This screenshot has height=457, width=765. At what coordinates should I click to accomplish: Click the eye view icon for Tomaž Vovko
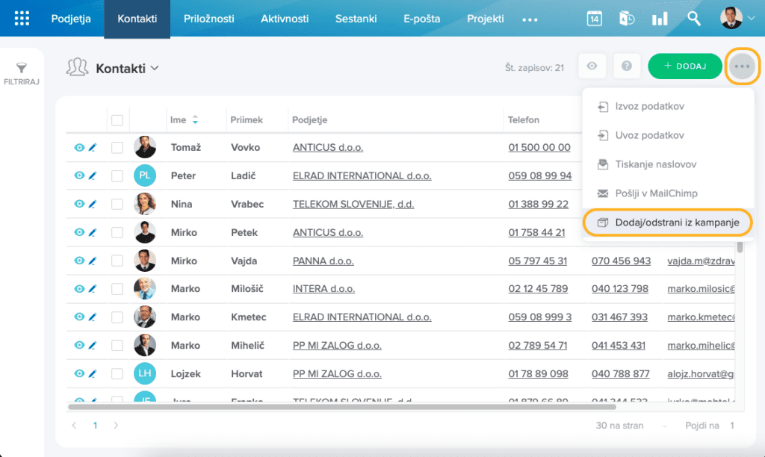click(79, 148)
